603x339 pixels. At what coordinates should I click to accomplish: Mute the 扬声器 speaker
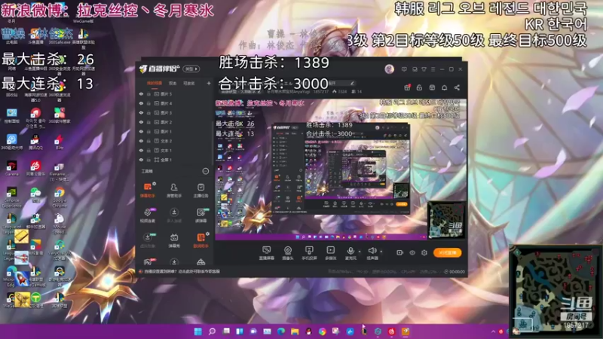click(x=372, y=253)
